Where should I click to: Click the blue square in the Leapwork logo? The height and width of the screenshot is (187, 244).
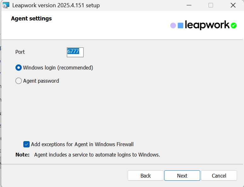point(180,25)
